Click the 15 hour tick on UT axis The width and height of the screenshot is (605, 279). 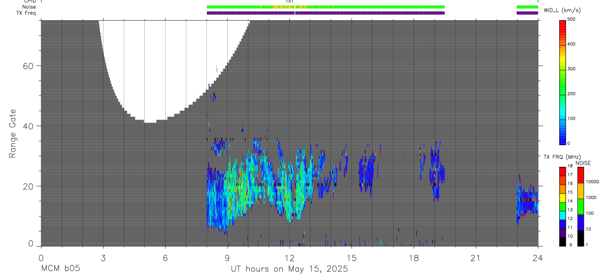point(351,257)
